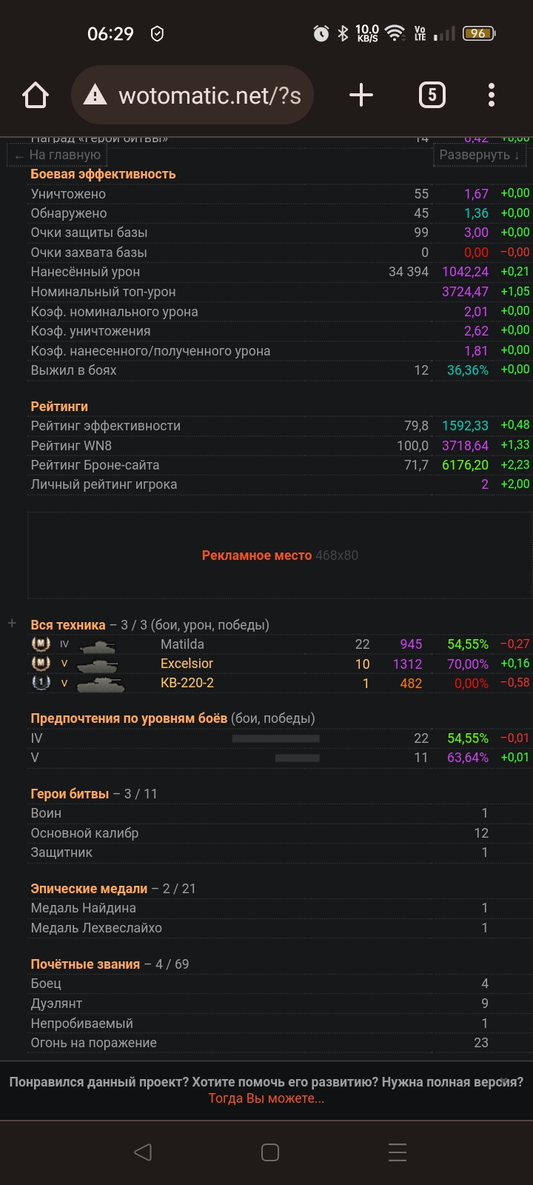The width and height of the screenshot is (533, 1185).
Task: Tap the wotomatic.net address bar
Action: [209, 96]
